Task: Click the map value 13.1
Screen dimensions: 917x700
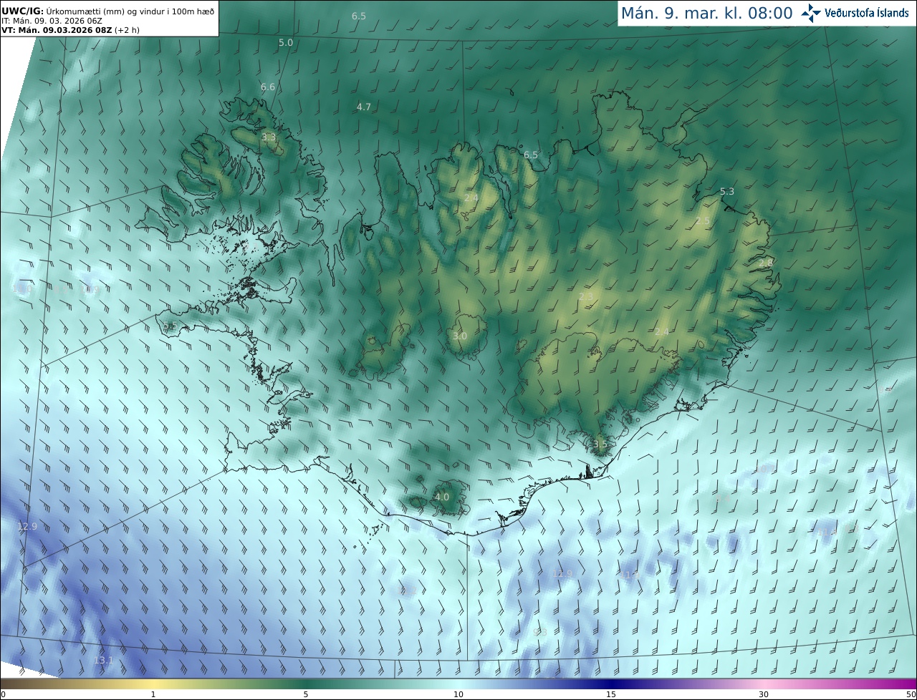Action: click(104, 660)
